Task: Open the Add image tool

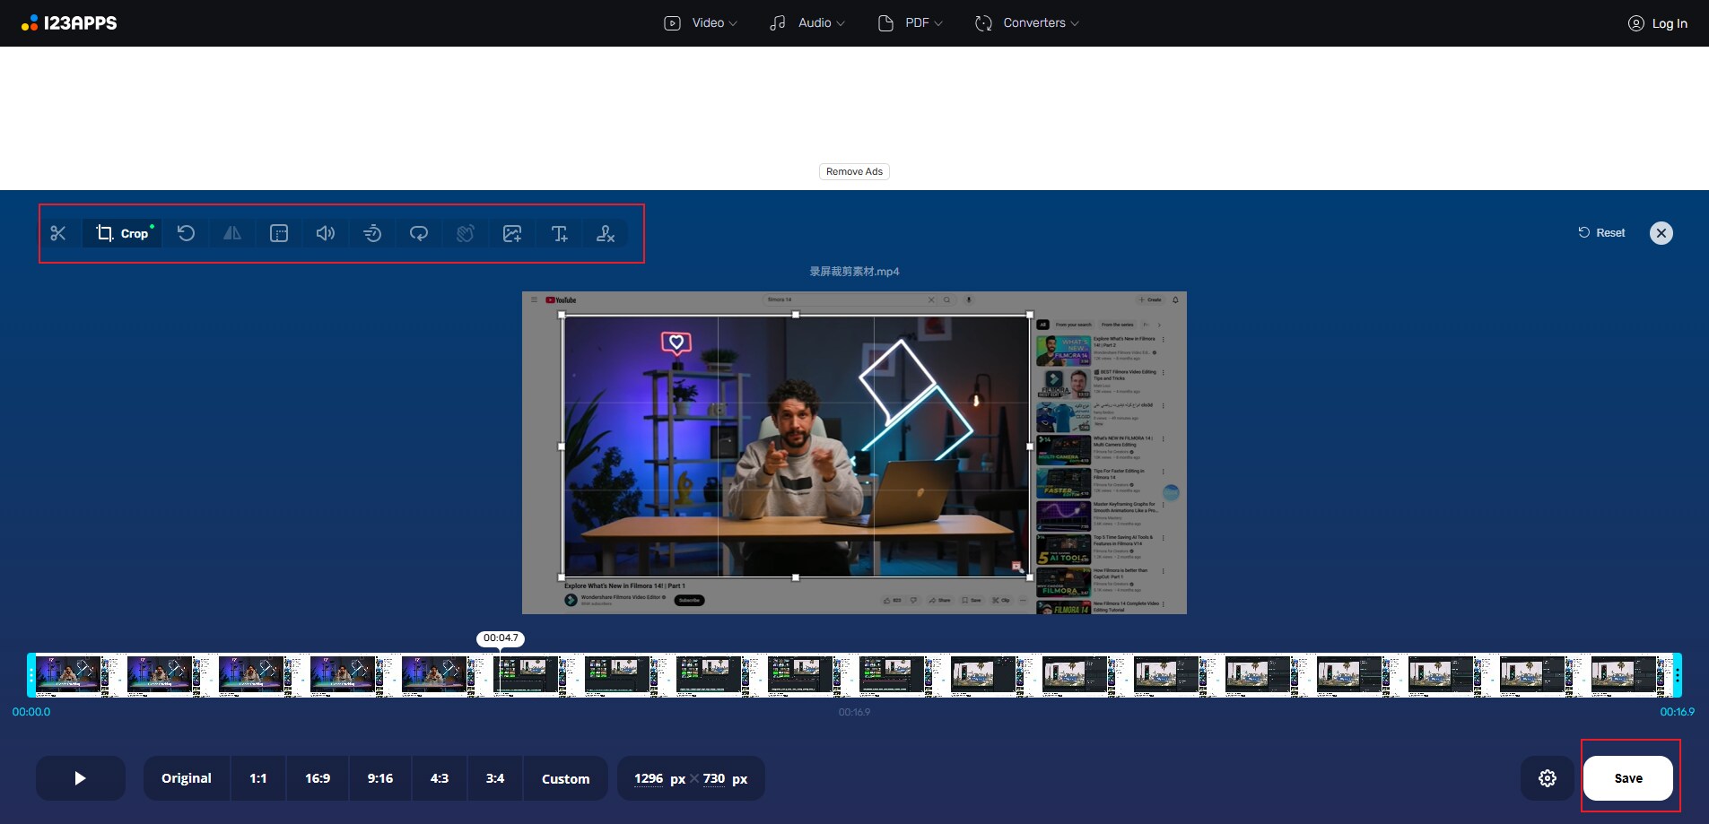Action: [512, 233]
